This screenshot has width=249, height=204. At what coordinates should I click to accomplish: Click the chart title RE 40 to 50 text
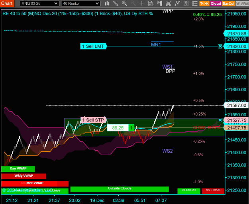pyautogui.click(x=78, y=14)
